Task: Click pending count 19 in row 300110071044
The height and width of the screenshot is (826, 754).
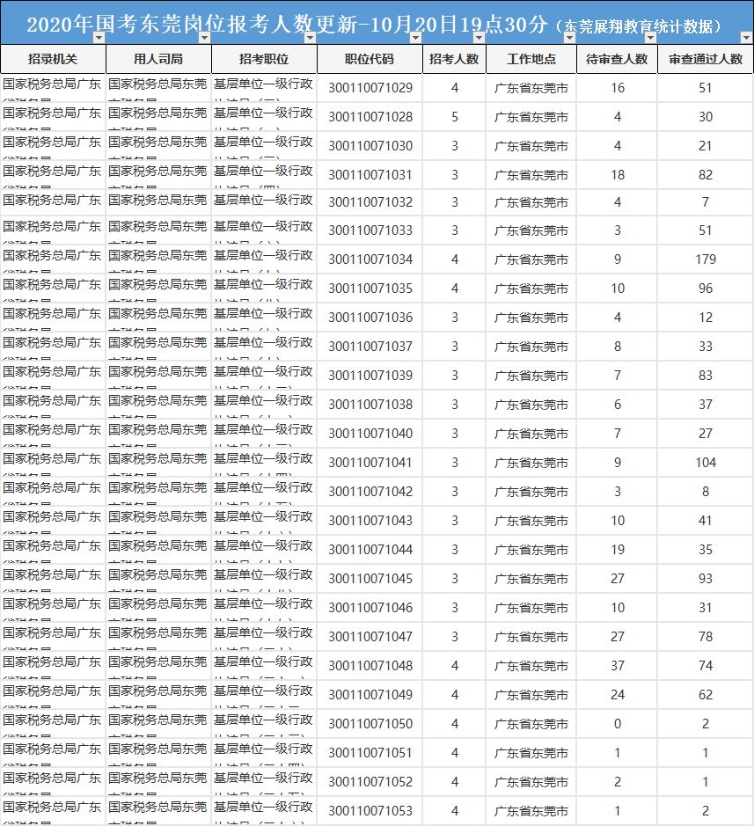Action: click(x=617, y=550)
